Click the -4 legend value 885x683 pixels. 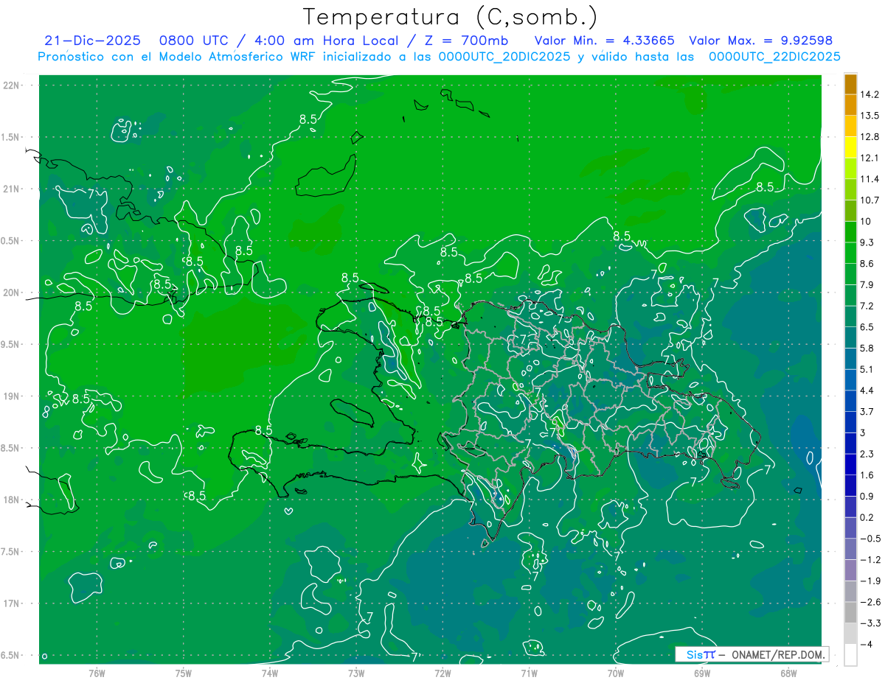(x=866, y=645)
